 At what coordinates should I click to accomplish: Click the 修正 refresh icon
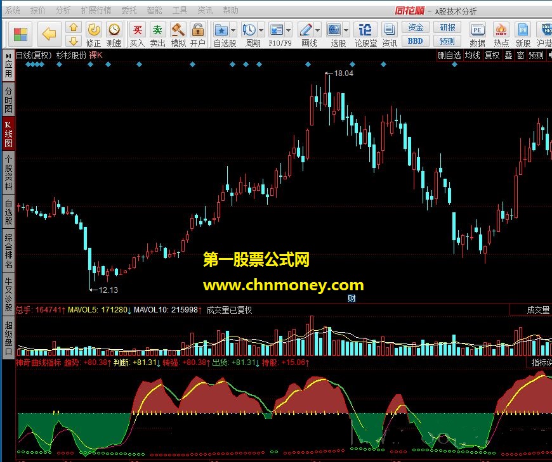(x=94, y=30)
